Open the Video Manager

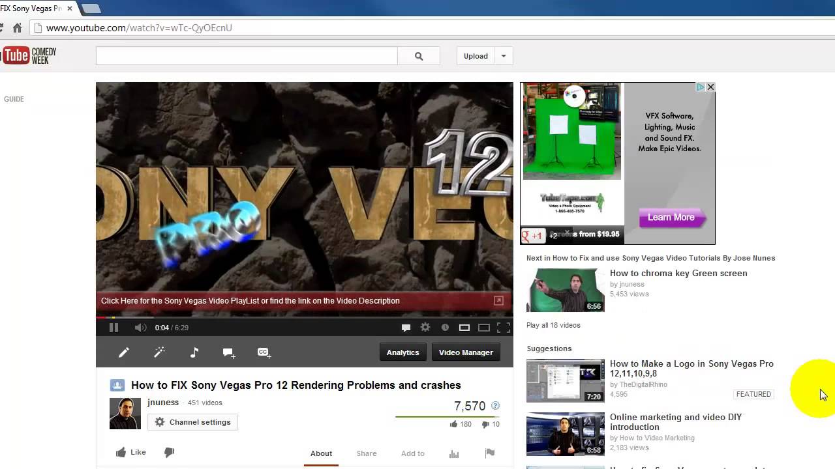click(466, 352)
